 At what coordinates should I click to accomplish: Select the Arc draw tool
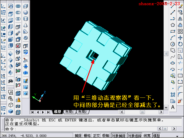tap(172, 38)
